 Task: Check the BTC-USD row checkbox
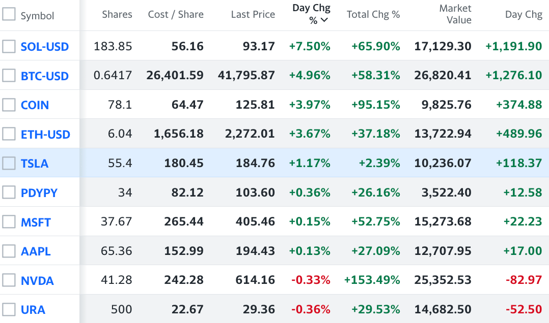(9, 76)
